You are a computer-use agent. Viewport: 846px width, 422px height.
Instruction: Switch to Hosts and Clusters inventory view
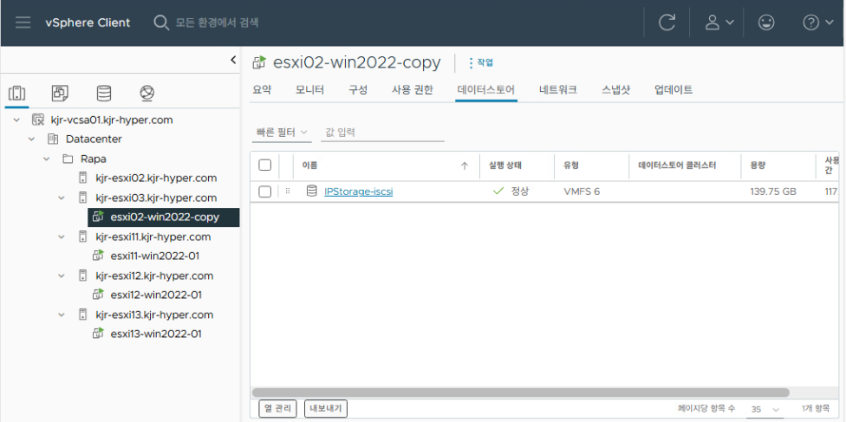17,94
